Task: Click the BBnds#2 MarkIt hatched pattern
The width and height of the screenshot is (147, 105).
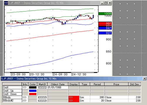Action: pyautogui.click(x=42, y=101)
